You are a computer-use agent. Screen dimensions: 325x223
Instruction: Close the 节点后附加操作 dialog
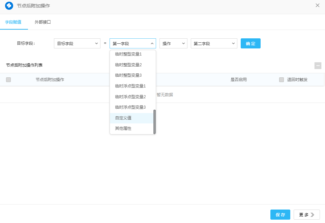pos(317,5)
